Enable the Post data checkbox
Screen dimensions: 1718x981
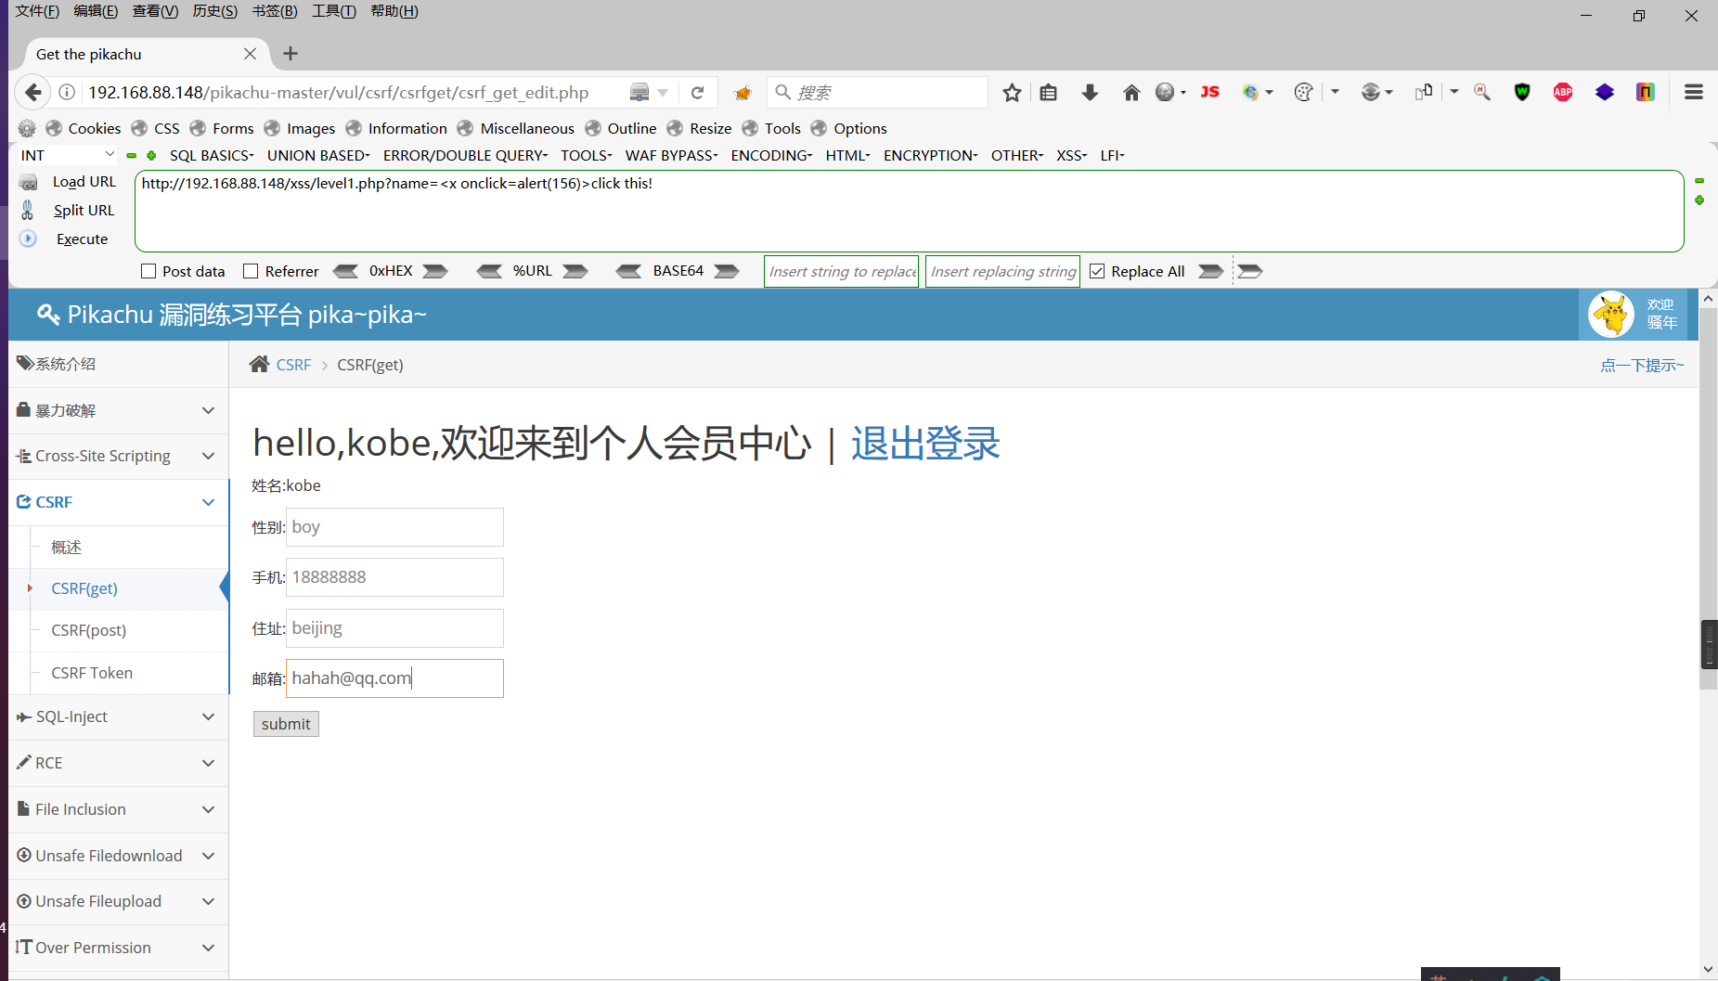click(x=149, y=271)
